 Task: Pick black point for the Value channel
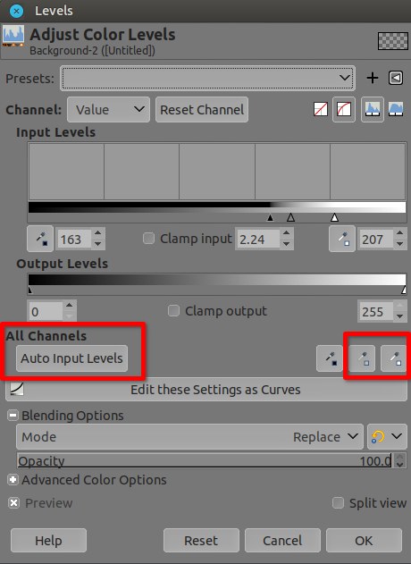[x=40, y=239]
